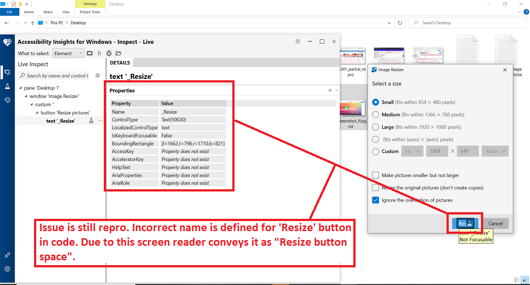Image resolution: width=530 pixels, height=285 pixels.
Task: Click the connect-device plug icon in sidebar
Action: 7,255
